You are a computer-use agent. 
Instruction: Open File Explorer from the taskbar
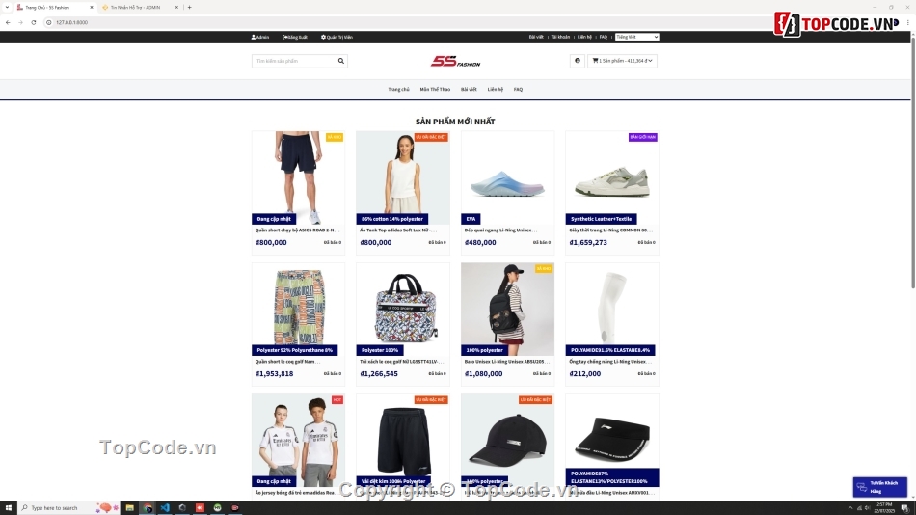[130, 508]
